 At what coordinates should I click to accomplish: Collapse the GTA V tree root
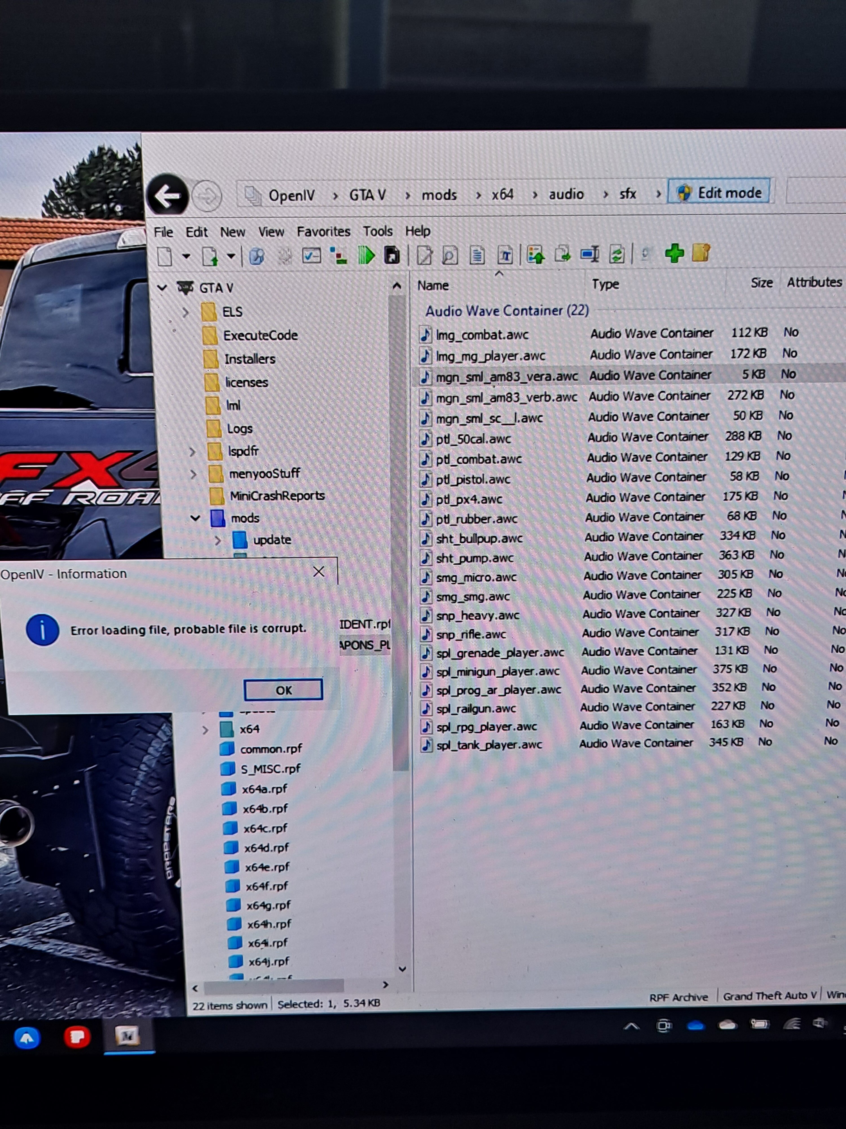[162, 288]
